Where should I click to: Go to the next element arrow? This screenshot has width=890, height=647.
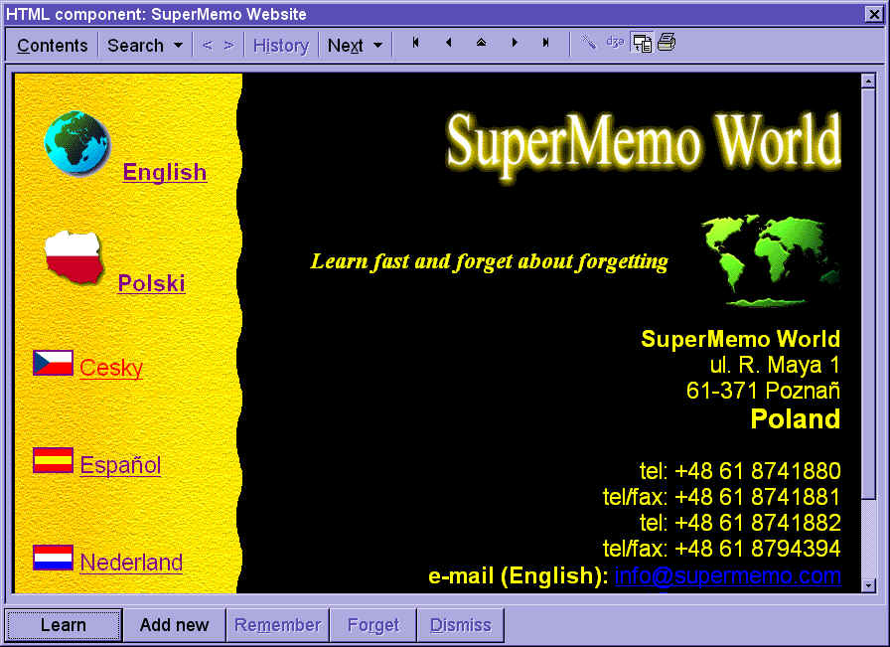pos(515,43)
